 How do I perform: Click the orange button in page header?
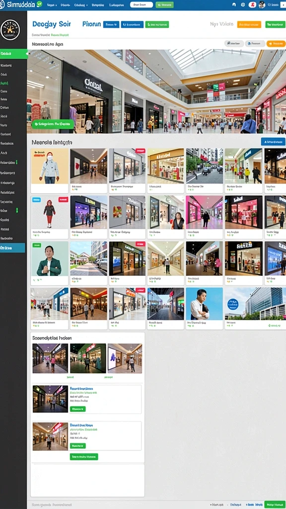click(x=249, y=24)
